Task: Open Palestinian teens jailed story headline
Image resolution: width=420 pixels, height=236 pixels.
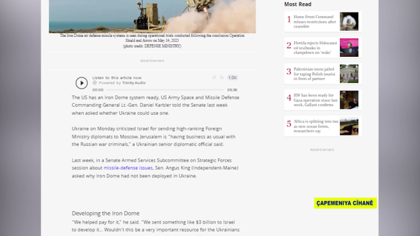Action: [314, 74]
